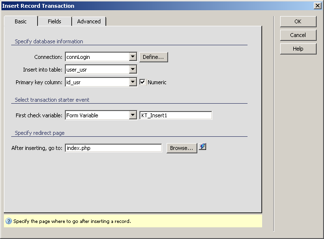The height and width of the screenshot is (239, 324).
Task: Switch to the Fields tab
Action: tap(55, 21)
